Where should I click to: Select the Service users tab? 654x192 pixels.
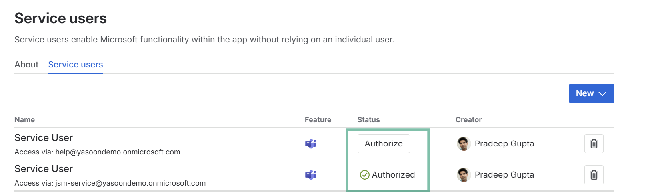click(x=76, y=65)
